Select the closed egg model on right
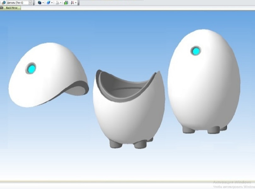Viewport: 255px width, 189px height. [204, 81]
